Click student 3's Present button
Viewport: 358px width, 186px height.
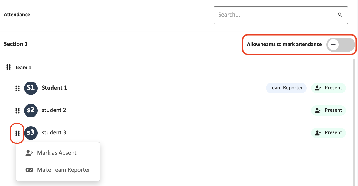click(328, 132)
